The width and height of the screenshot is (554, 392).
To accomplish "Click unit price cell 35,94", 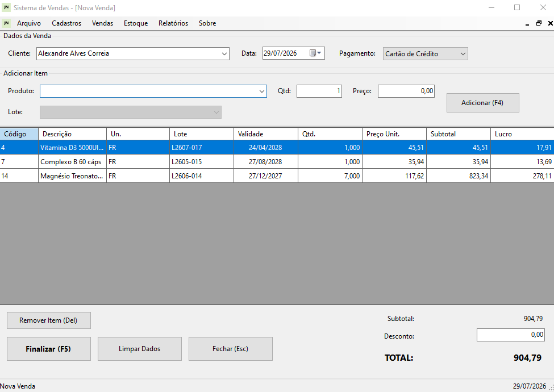I will [x=394, y=162].
